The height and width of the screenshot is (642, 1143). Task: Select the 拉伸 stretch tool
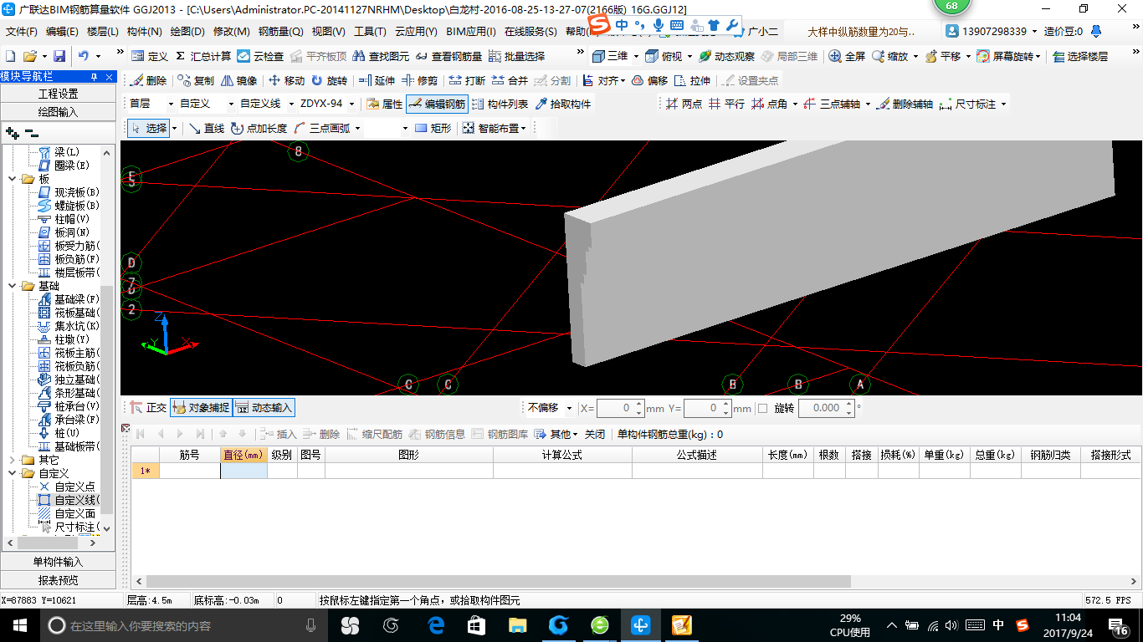point(692,81)
